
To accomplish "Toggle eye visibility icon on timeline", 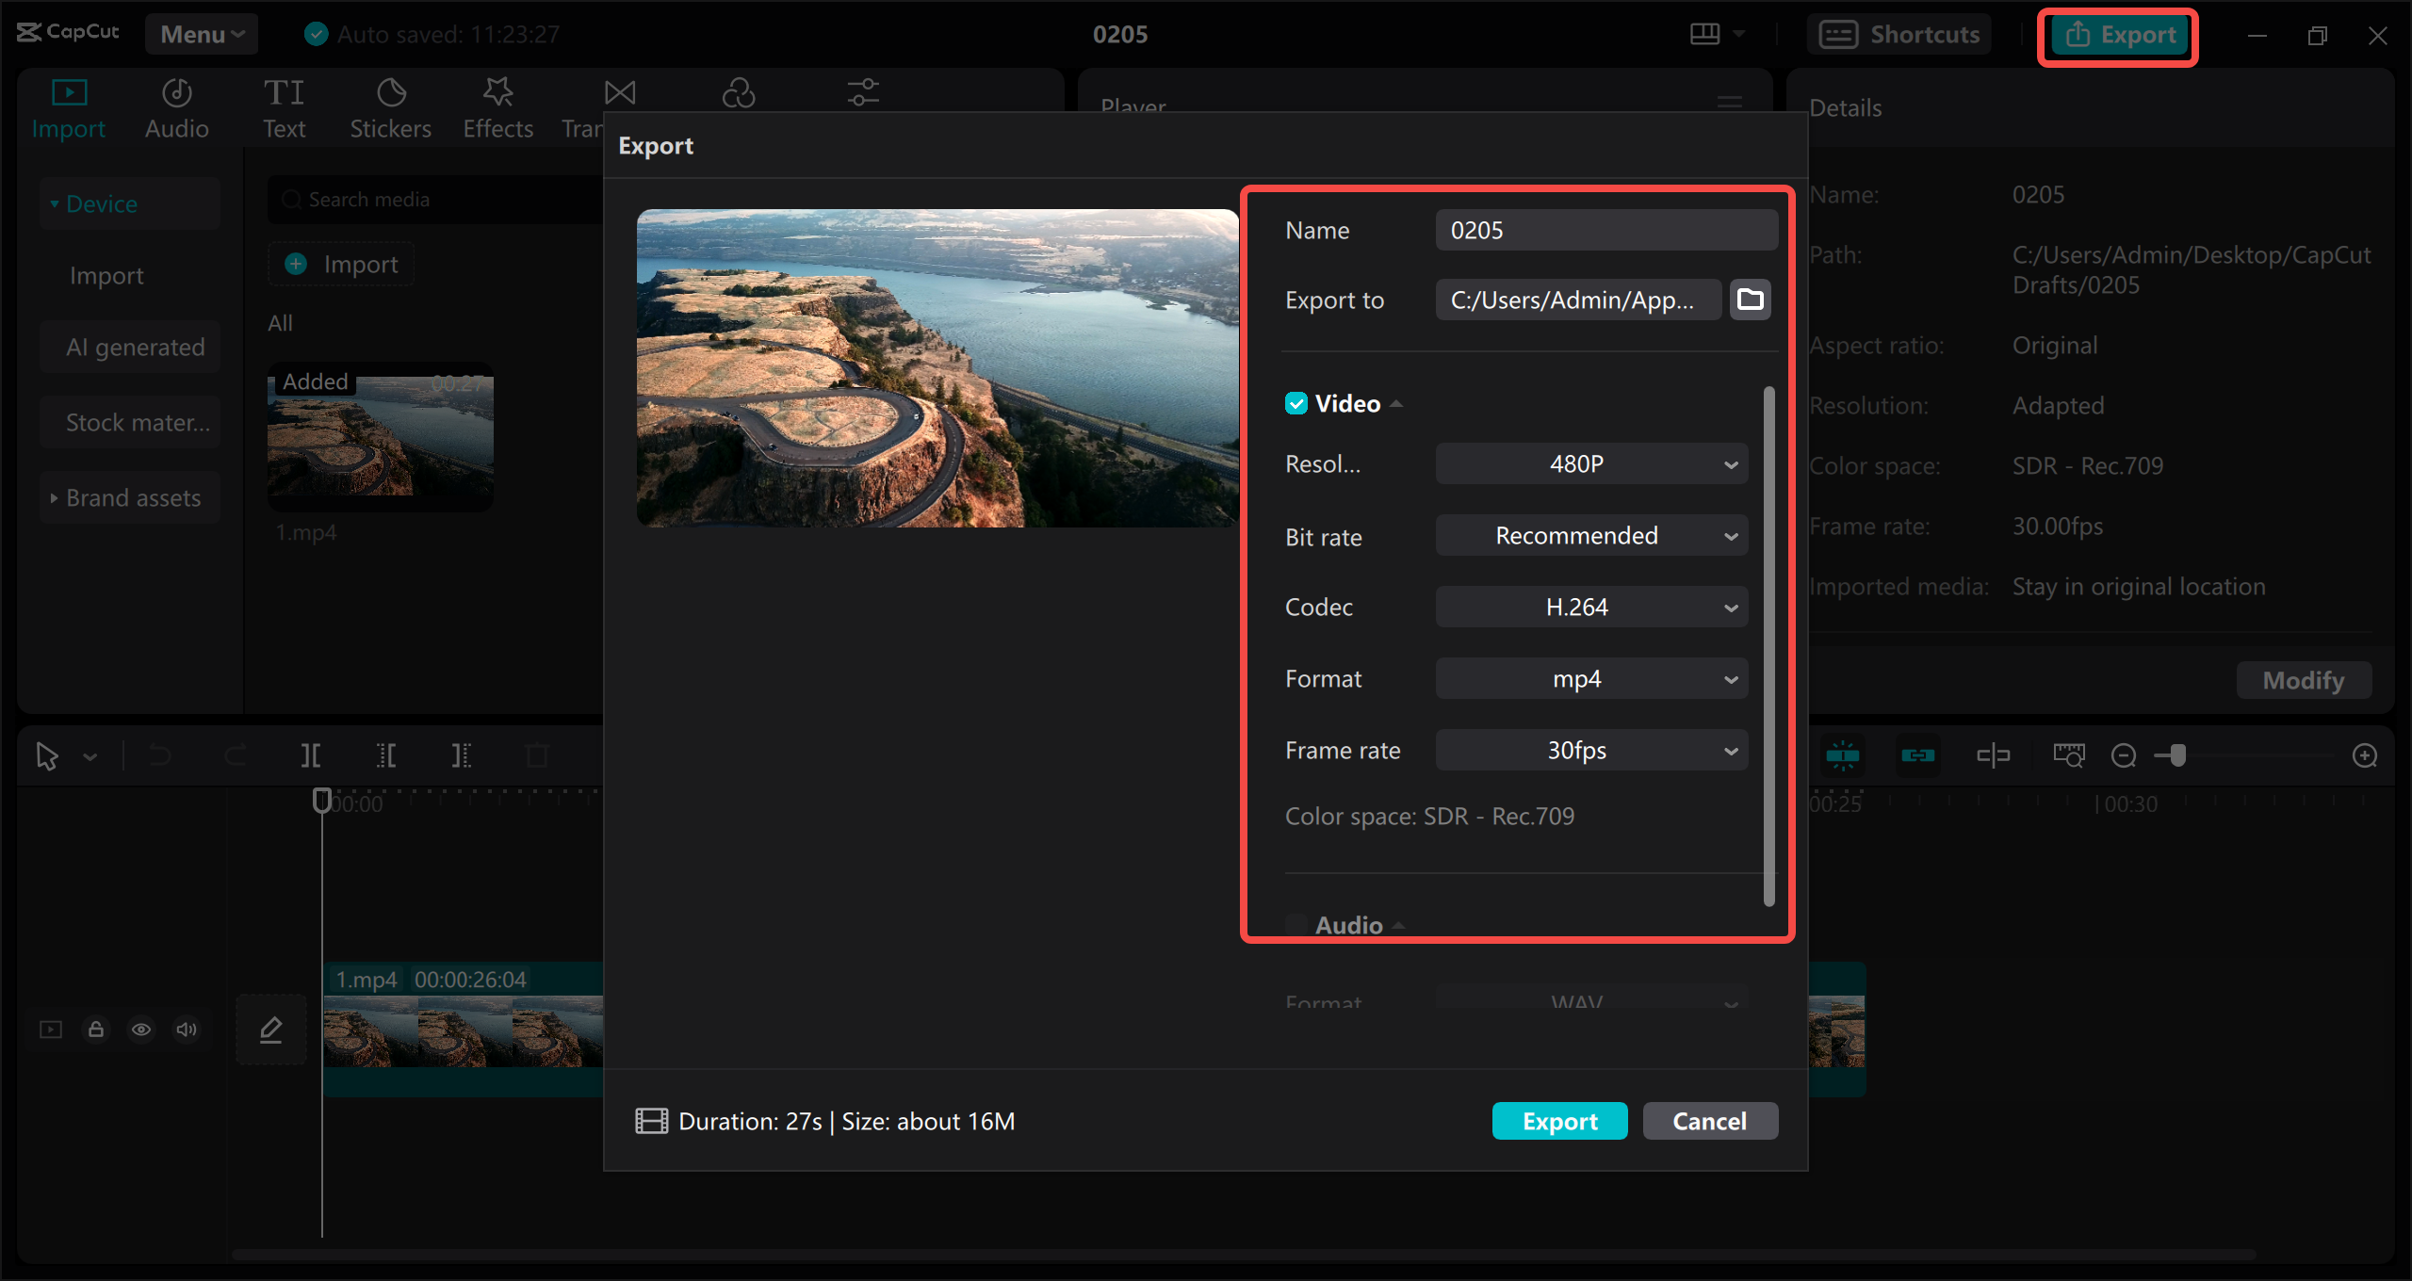I will tap(142, 1028).
